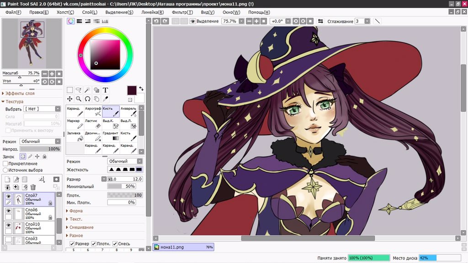Select the rectangular selection tool
The width and height of the screenshot is (468, 263).
(x=69, y=90)
